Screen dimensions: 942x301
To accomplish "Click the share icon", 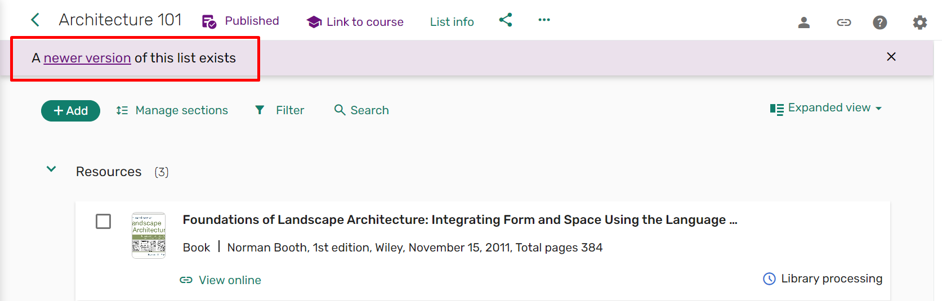I will [506, 20].
